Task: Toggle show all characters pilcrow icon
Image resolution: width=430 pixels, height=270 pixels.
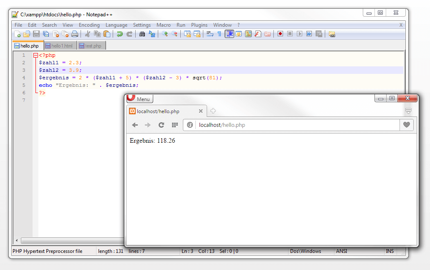Action: [220, 34]
